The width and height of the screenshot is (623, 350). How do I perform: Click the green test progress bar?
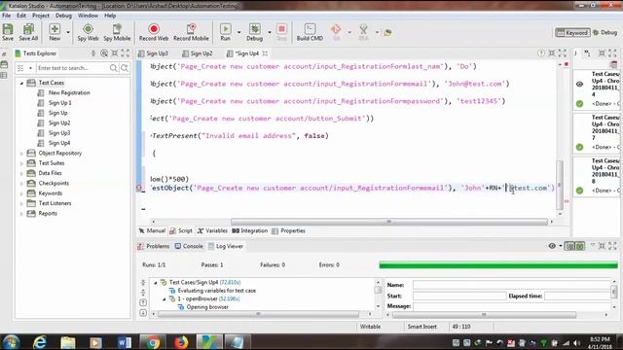(498, 264)
